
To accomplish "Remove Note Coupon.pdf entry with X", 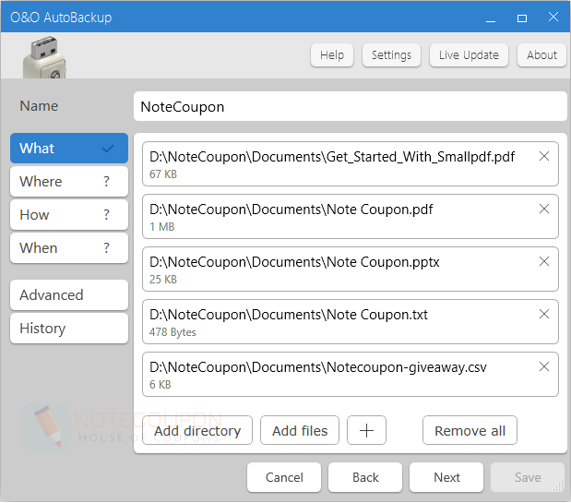I will (544, 209).
